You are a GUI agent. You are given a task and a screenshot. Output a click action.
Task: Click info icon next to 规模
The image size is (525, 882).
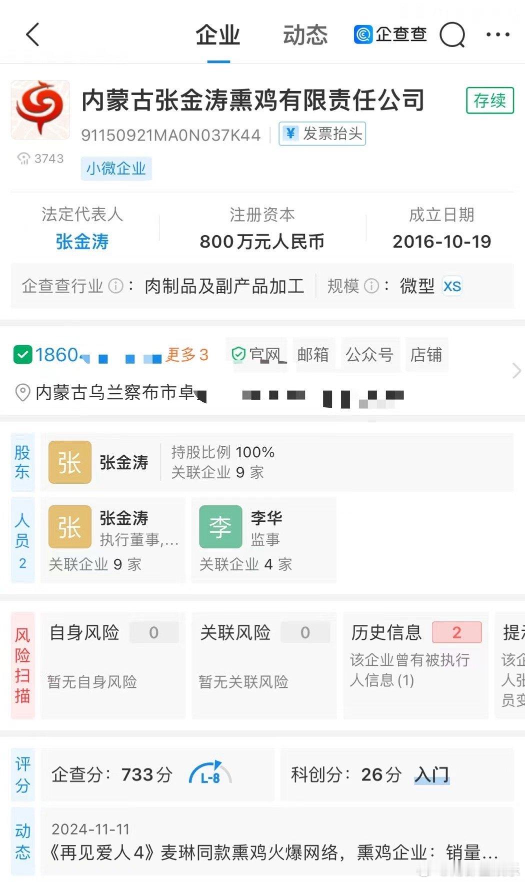click(371, 286)
